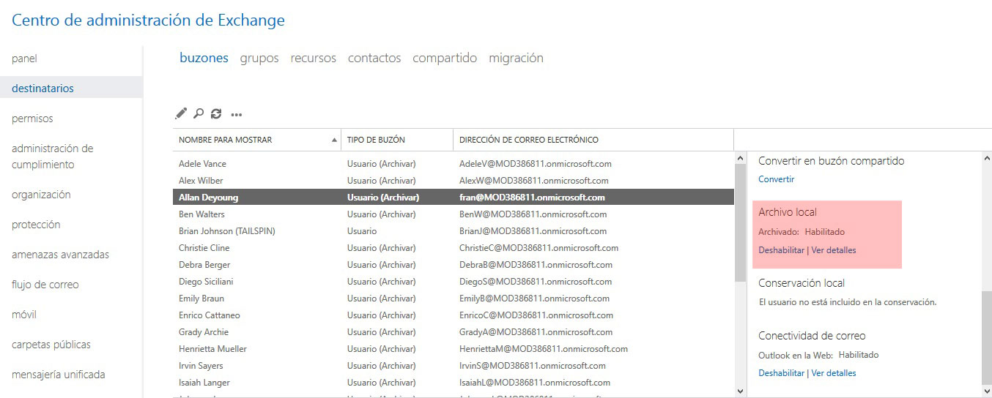The width and height of the screenshot is (992, 398).
Task: Click the mailbox list scrollbar thumb
Action: [740, 222]
